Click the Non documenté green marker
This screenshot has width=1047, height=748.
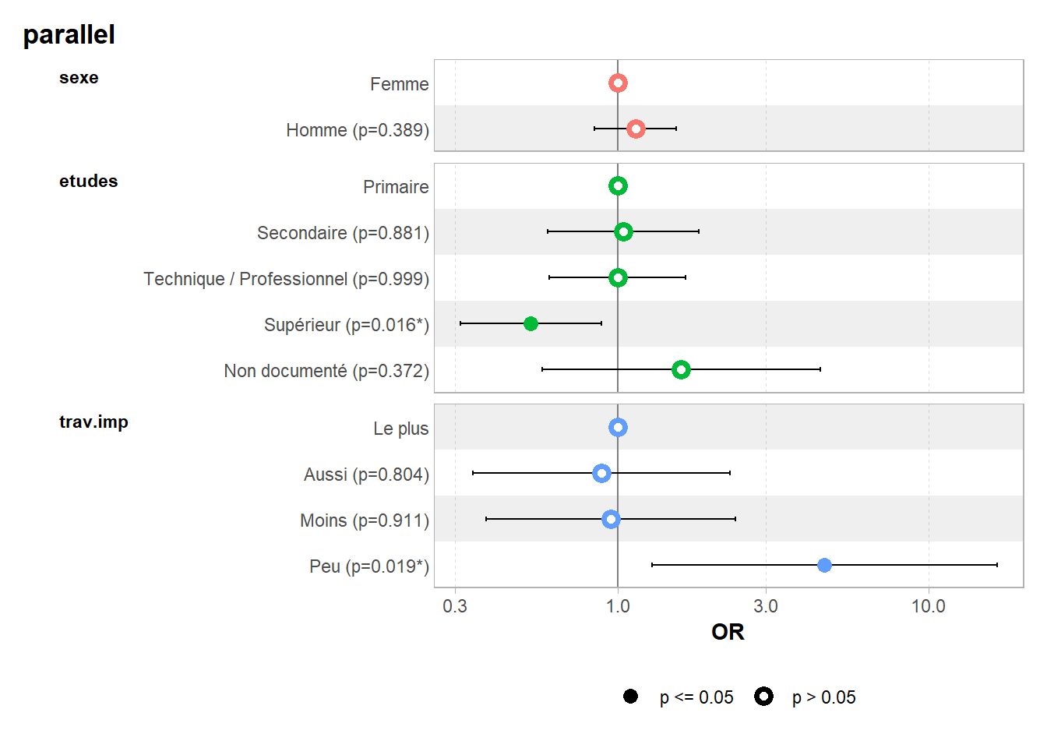click(x=681, y=369)
